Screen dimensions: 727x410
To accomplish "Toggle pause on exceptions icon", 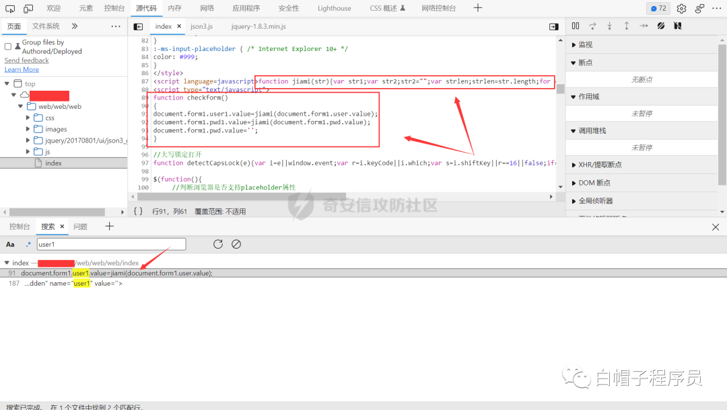I will [x=678, y=26].
